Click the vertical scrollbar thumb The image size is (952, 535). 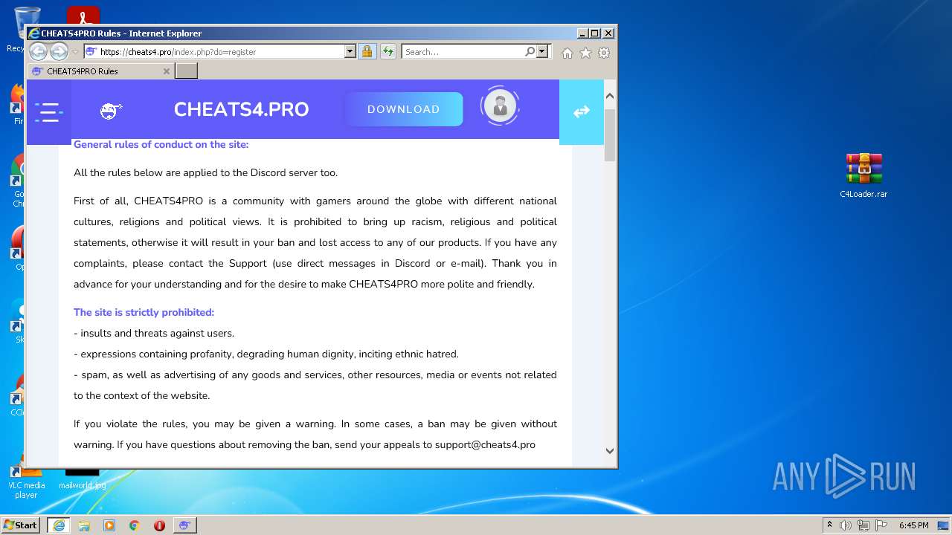click(x=610, y=134)
